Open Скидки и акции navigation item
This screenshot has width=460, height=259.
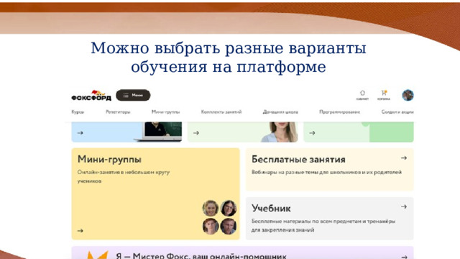click(397, 112)
